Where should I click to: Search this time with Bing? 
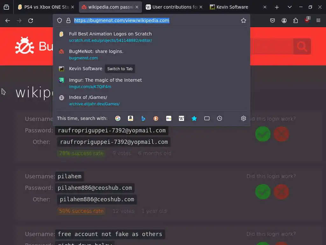pos(143,118)
